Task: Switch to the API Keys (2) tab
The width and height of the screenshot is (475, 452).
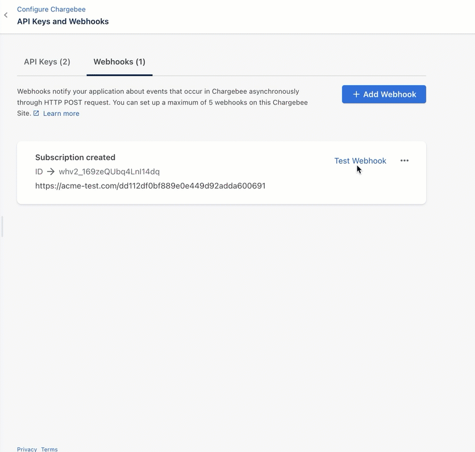Action: pyautogui.click(x=47, y=62)
